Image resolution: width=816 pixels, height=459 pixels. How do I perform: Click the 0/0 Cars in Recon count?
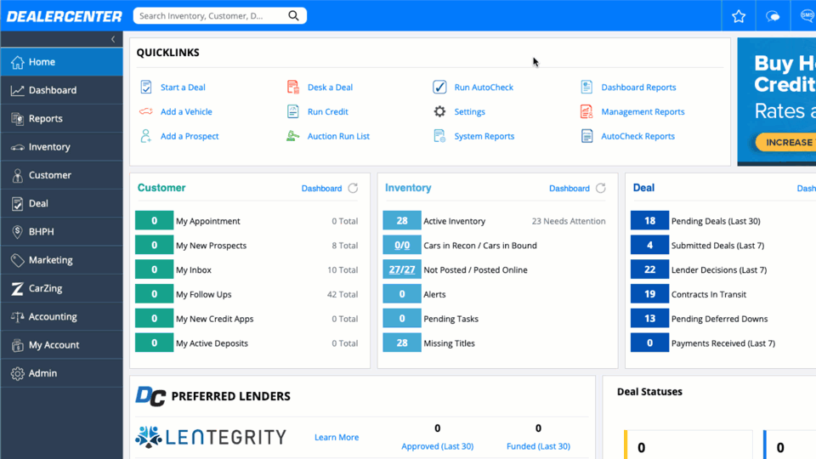click(x=402, y=245)
